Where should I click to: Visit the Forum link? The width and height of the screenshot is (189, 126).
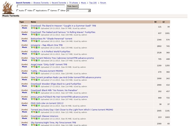coord(103,3)
